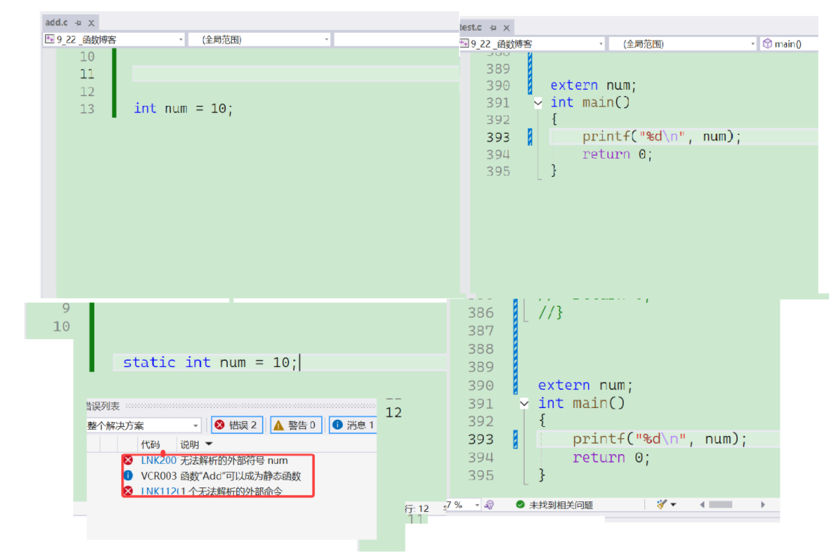Click the code cleanup broom icon
834x555 pixels.
point(661,504)
